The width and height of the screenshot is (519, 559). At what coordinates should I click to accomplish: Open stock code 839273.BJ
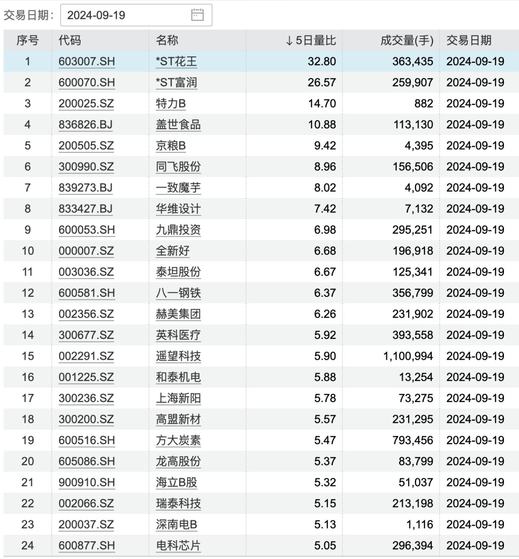point(86,188)
